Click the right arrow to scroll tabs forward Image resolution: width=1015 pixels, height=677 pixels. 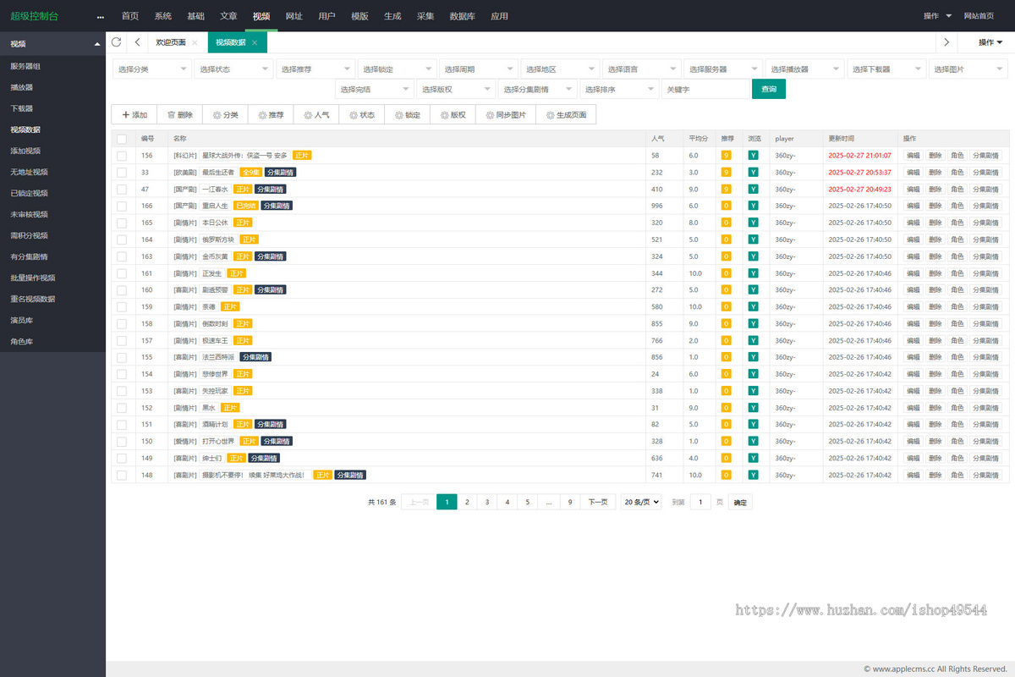[946, 42]
